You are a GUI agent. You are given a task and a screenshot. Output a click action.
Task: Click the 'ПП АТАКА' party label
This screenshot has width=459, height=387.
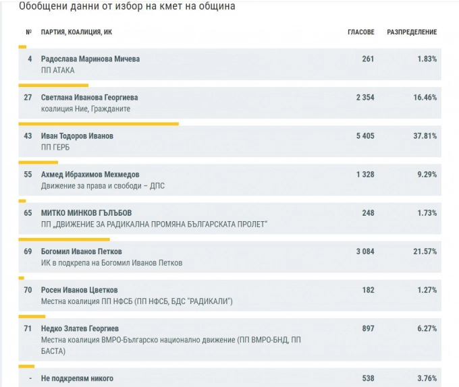tap(58, 70)
